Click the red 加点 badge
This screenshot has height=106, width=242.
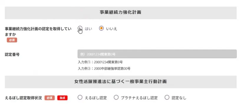pos(62,98)
